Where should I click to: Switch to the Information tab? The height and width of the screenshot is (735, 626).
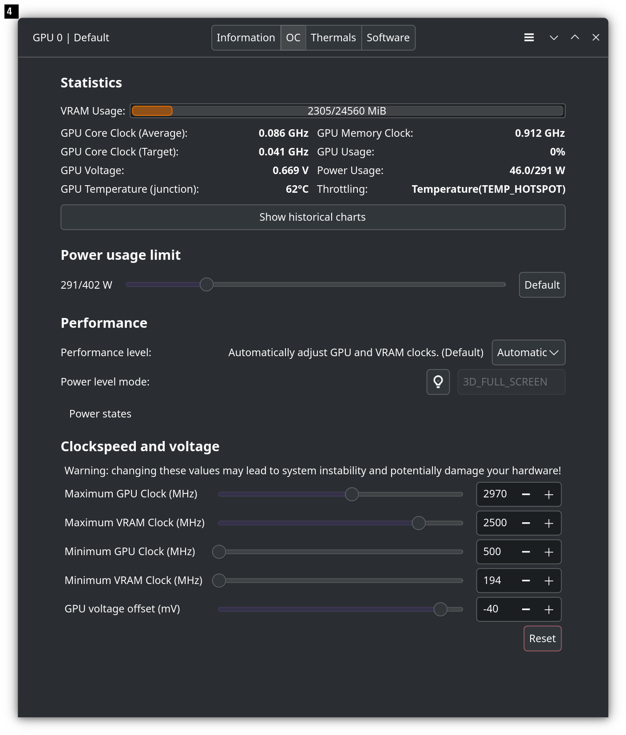(x=246, y=38)
